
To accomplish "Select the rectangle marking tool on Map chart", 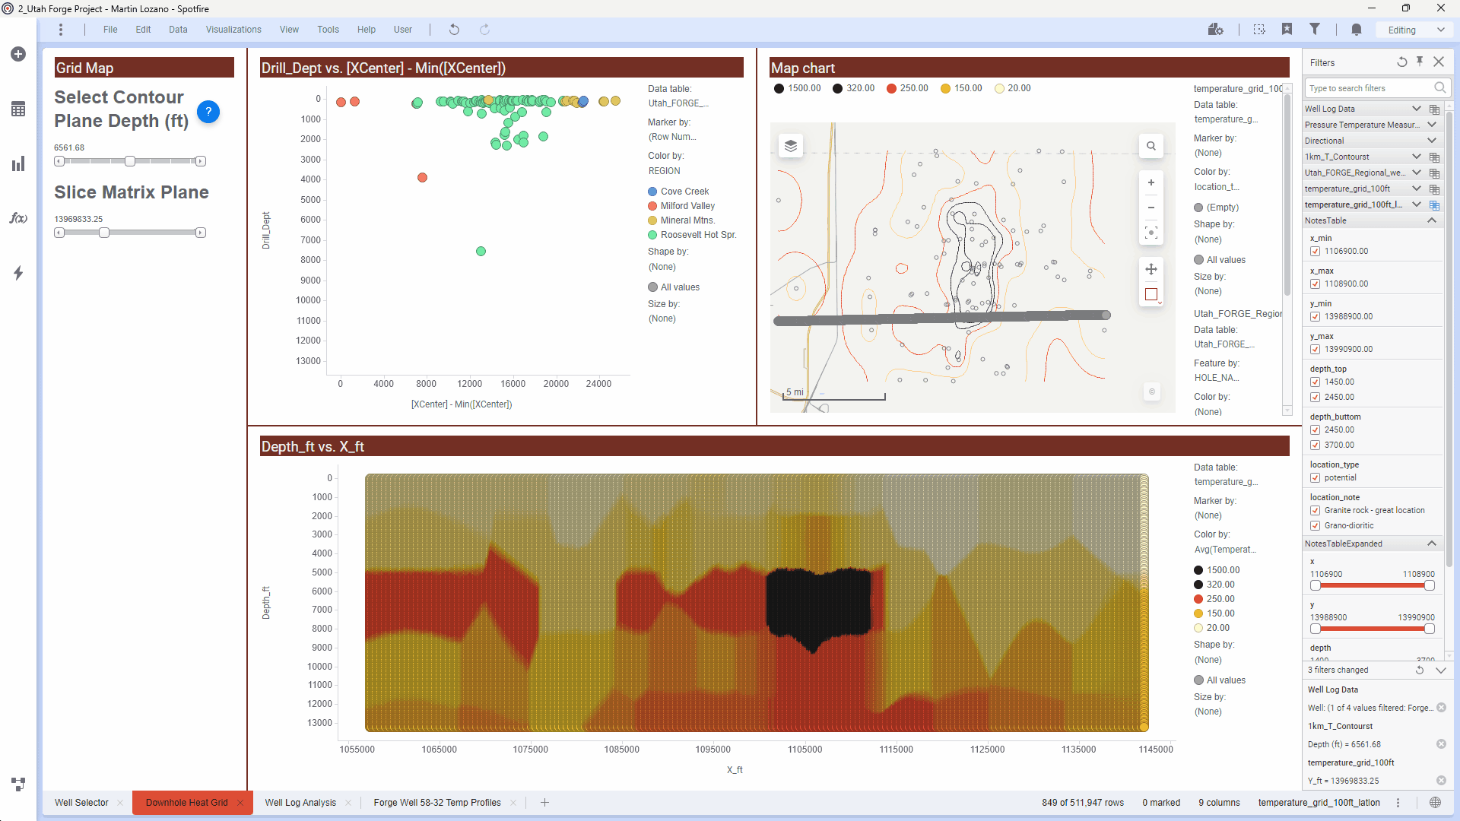I will point(1151,295).
